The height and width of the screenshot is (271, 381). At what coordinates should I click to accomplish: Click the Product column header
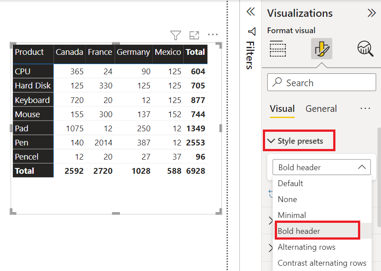(30, 52)
